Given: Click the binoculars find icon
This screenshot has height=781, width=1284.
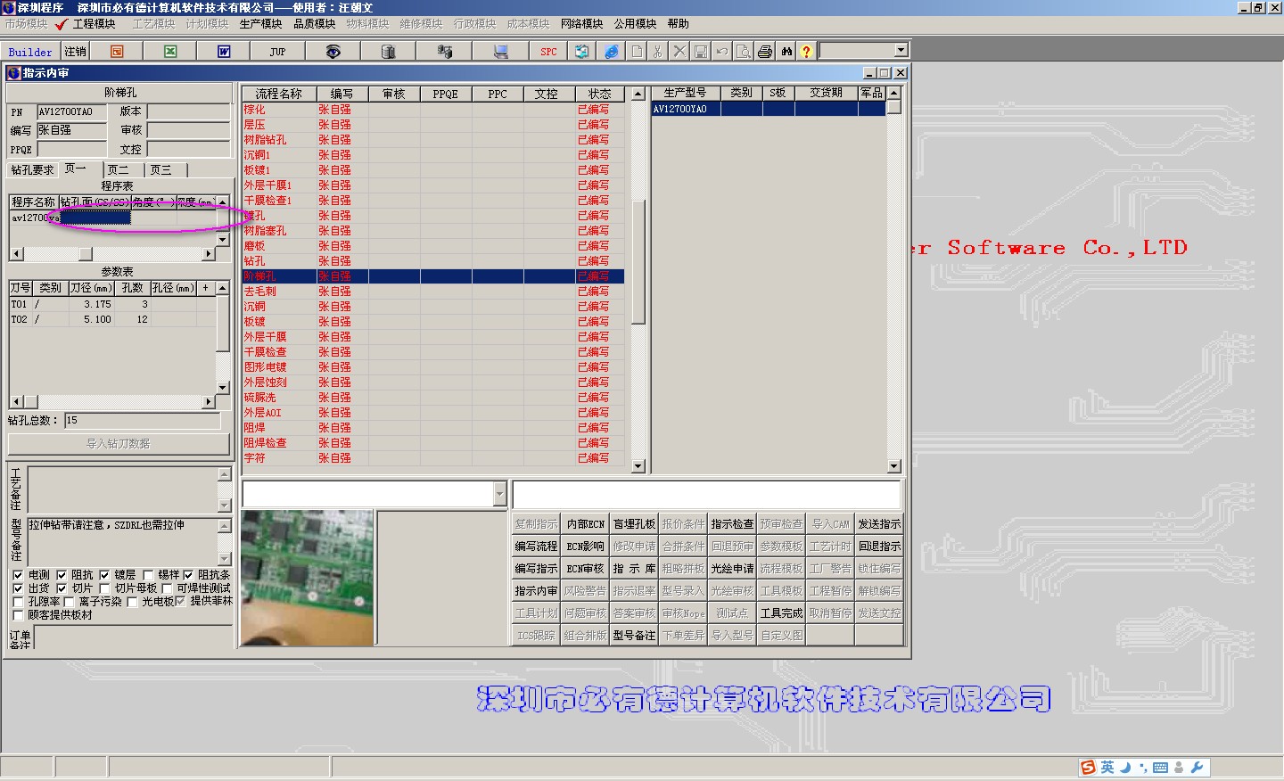Looking at the screenshot, I should (x=786, y=52).
